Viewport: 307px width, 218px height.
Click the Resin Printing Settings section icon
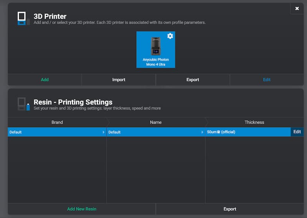(x=23, y=104)
